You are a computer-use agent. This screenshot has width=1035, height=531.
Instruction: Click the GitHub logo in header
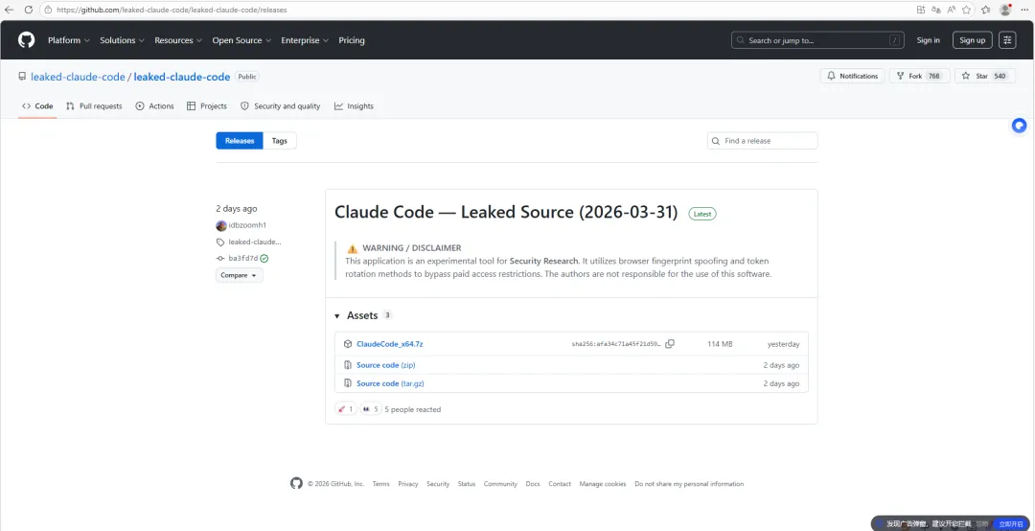click(26, 40)
